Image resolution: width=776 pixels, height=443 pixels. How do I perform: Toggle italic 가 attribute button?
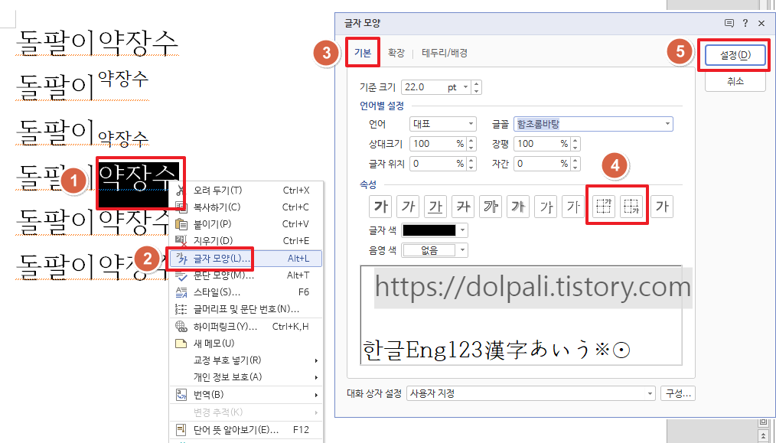click(x=409, y=207)
